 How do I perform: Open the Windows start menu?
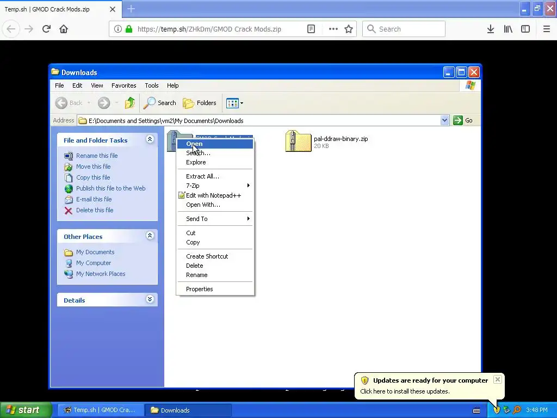26,410
